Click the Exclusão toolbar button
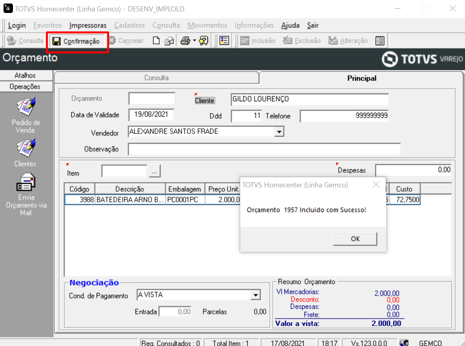 tap(302, 41)
